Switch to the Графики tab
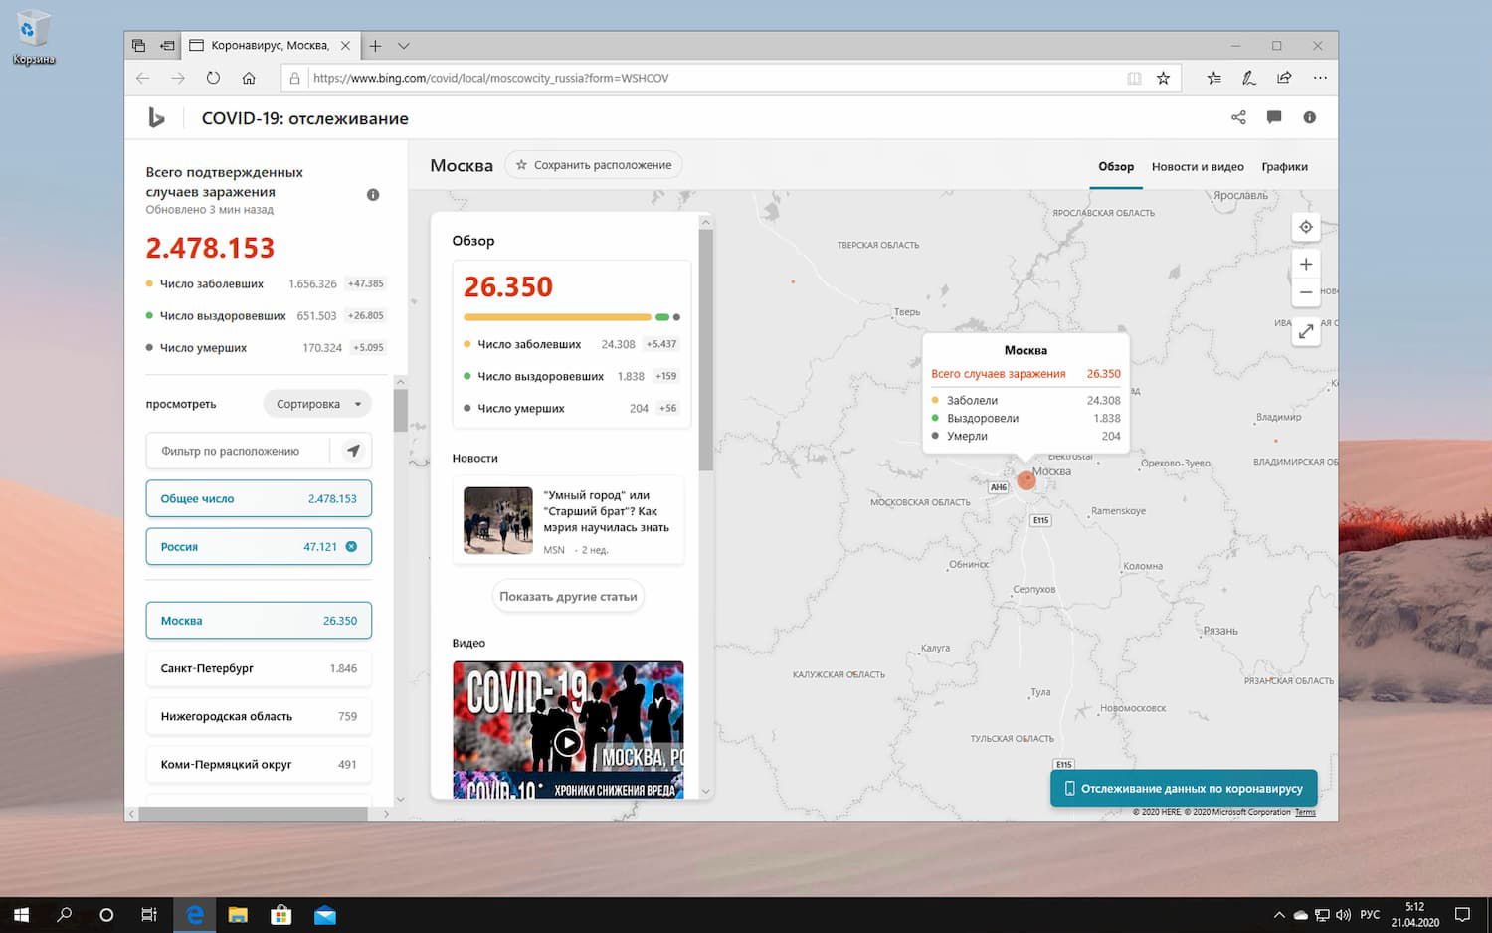Image resolution: width=1492 pixels, height=933 pixels. coord(1284,167)
